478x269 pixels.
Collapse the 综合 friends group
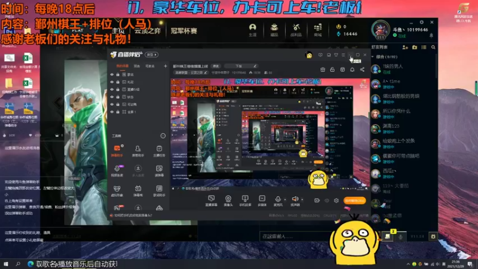point(373,57)
